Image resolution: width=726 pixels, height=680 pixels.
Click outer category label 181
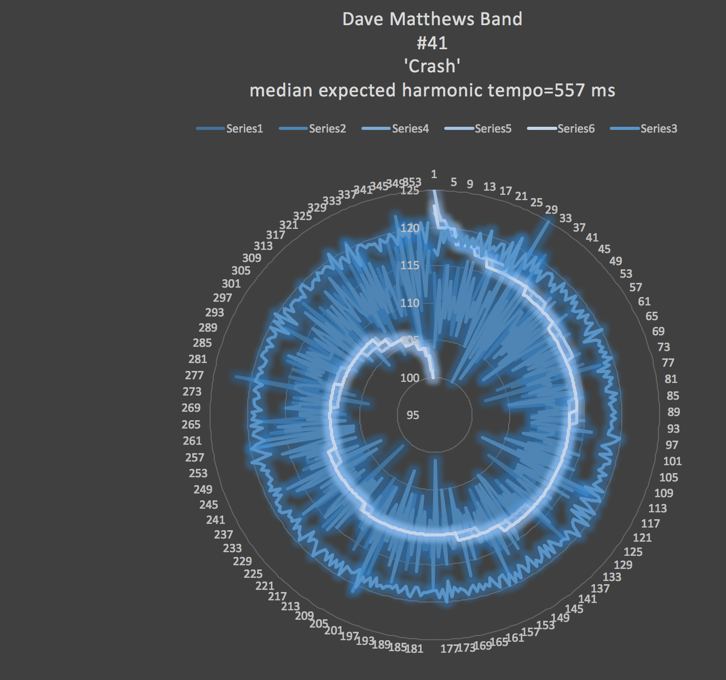(x=414, y=649)
